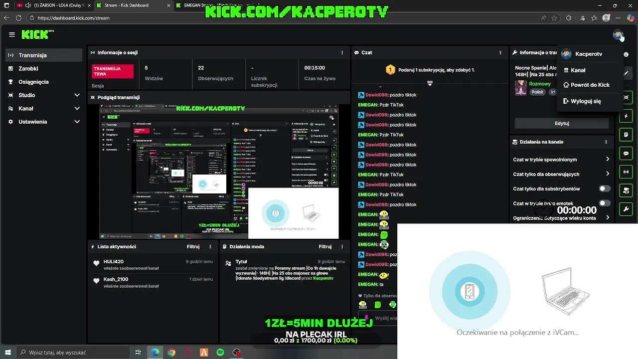
Task: Toggle emote-only chat mode switch
Action: [605, 203]
